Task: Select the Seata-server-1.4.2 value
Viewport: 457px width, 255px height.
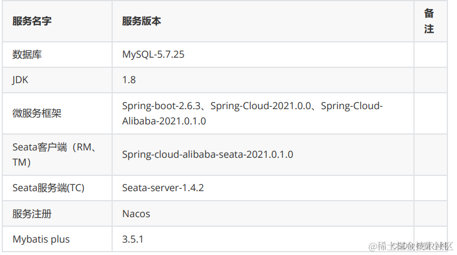Action: (163, 188)
